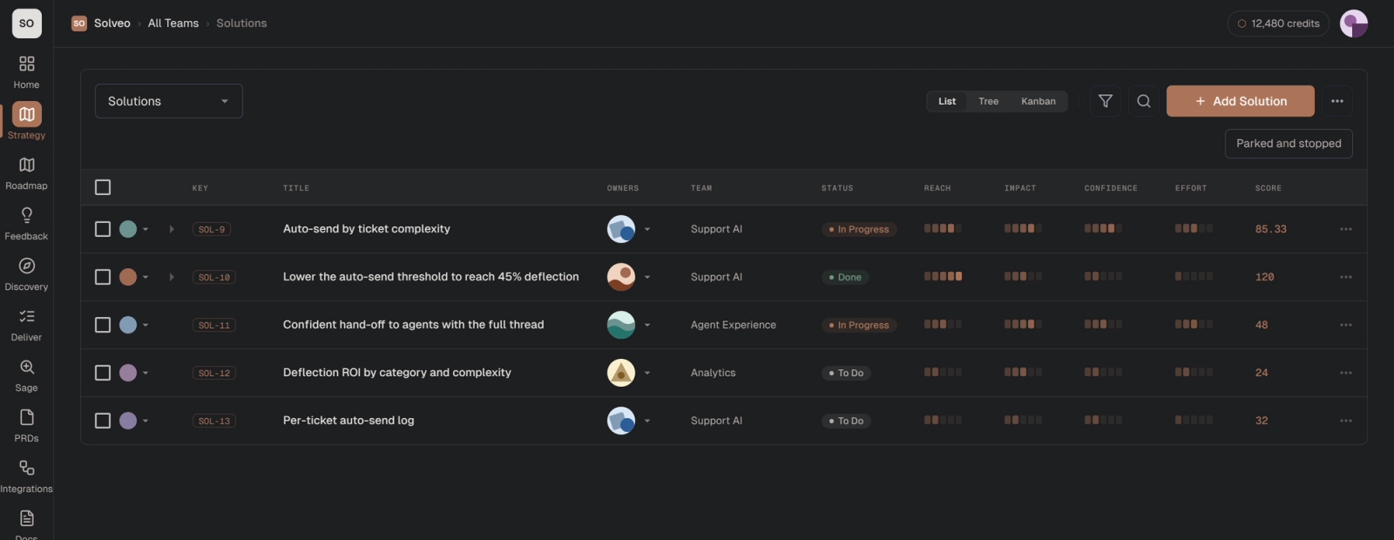Viewport: 1394px width, 540px height.
Task: Click the Add Solution button
Action: tap(1241, 101)
